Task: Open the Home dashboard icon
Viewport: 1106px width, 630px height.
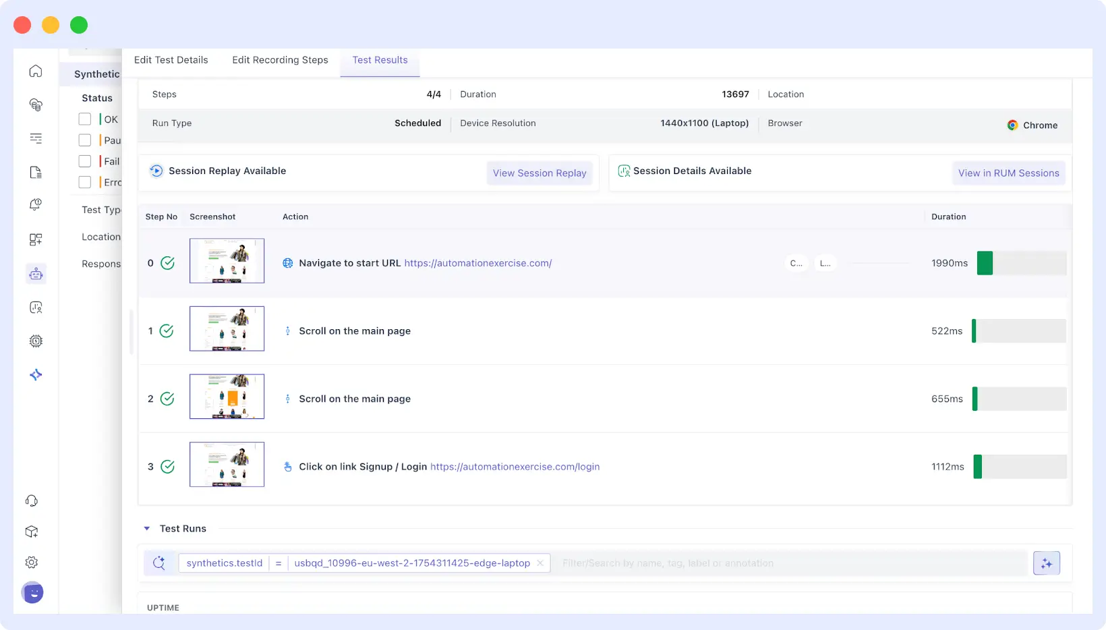Action: [x=35, y=70]
